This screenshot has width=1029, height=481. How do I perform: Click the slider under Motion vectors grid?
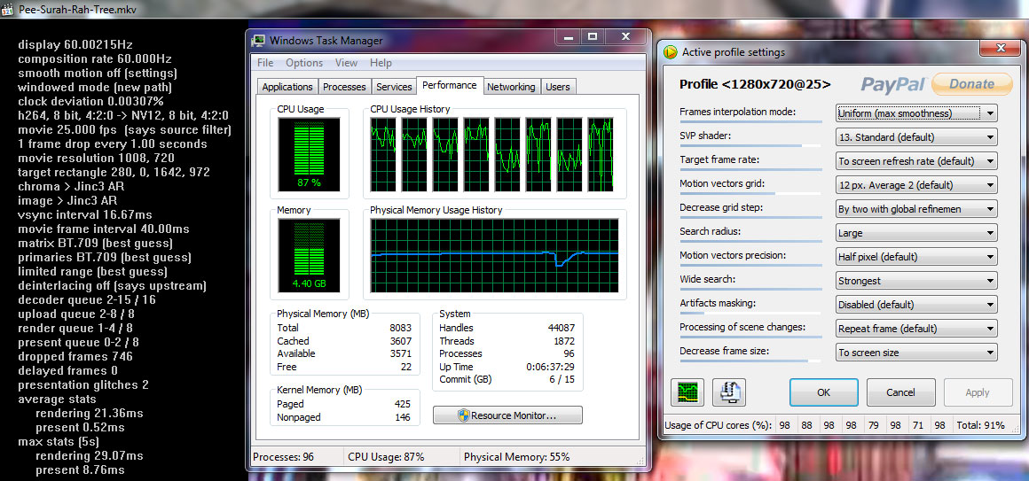(750, 194)
